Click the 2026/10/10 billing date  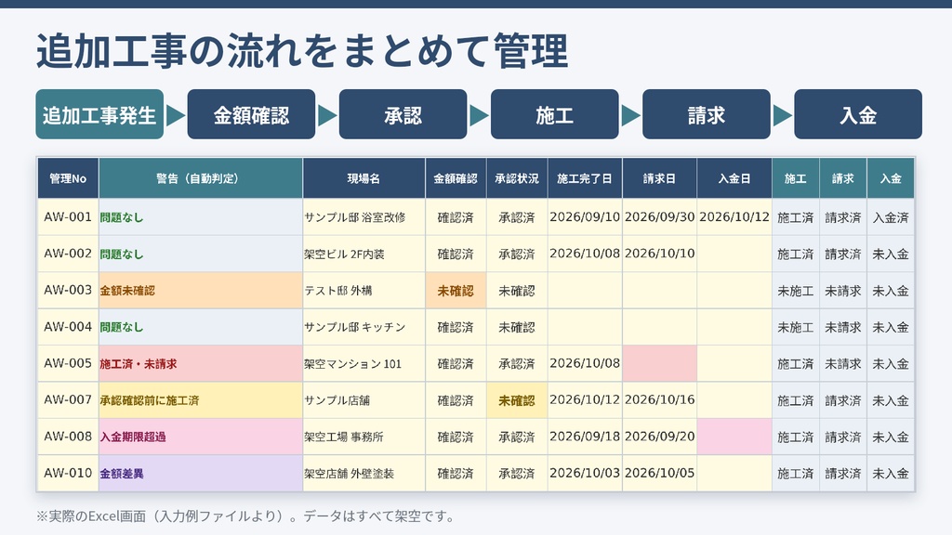(659, 254)
